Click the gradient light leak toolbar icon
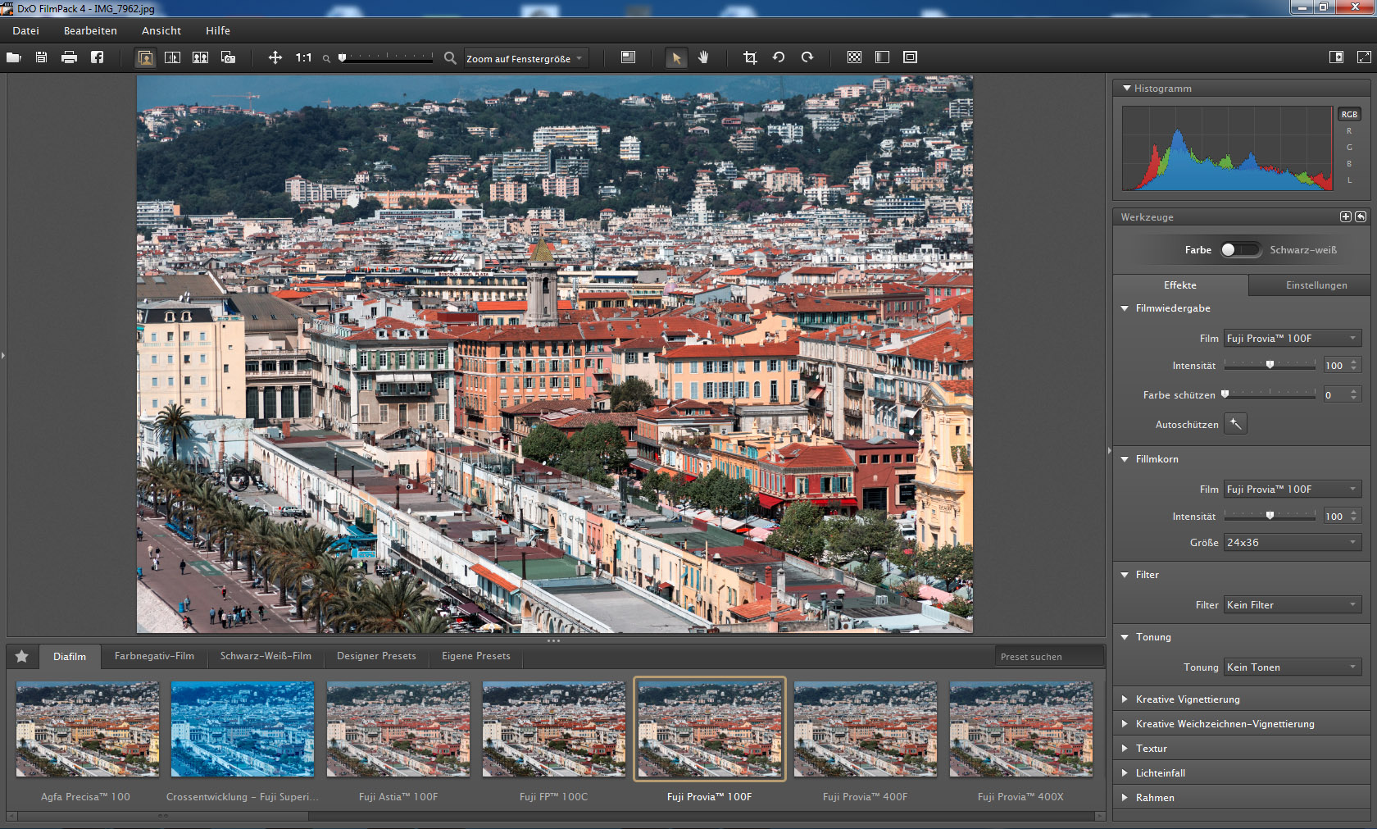 [x=882, y=57]
